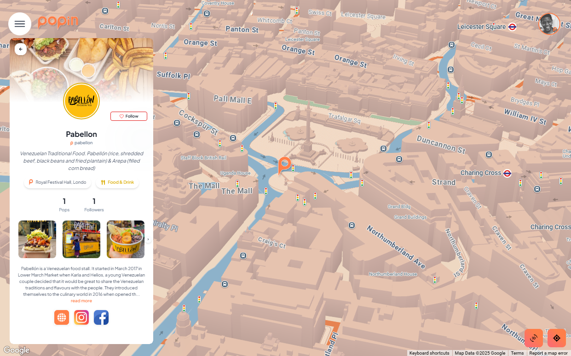The width and height of the screenshot is (571, 356).
Task: View the Followers count
Action: (94, 205)
